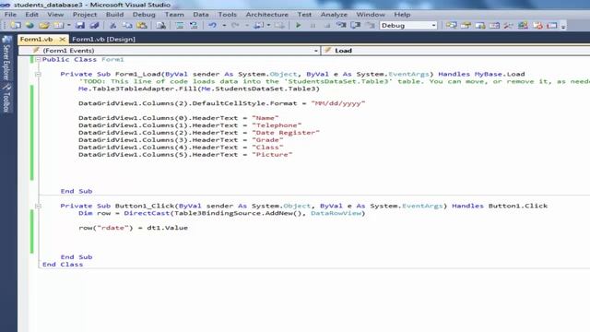Click the Paste clipboard icon
The width and height of the screenshot is (590, 332).
pos(142,25)
